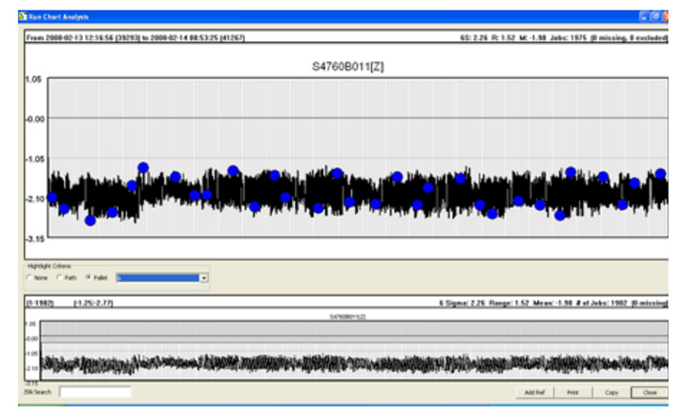Click the highest blue marker in the main chart
Viewport: 687px width, 415px height.
tap(143, 167)
